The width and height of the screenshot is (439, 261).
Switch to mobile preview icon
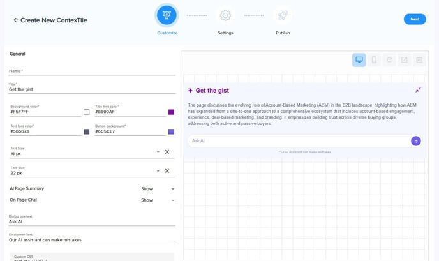tap(374, 60)
